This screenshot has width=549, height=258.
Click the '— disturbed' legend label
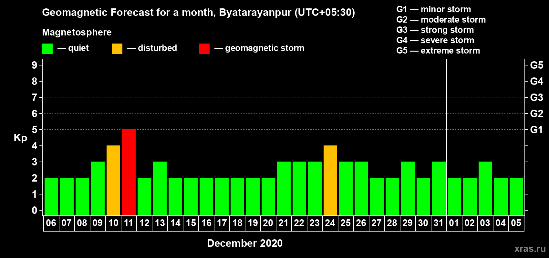(x=152, y=48)
